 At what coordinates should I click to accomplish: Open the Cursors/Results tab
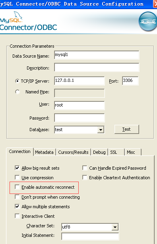(73, 152)
